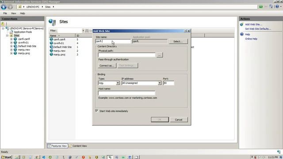Open dropdown arrow next to the Help icon
Screen dimensions: 283x159
pos(281,7)
